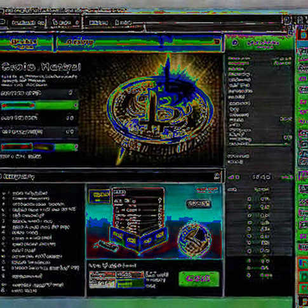
Task: Click the large green button at bottom
Action: [x=199, y=279]
